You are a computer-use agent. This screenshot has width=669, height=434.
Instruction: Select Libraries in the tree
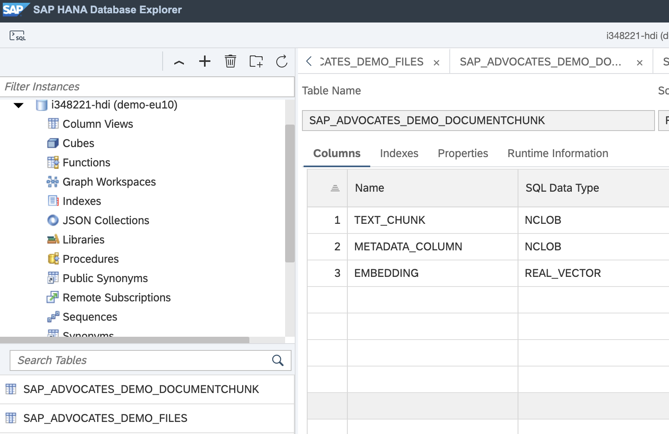84,240
